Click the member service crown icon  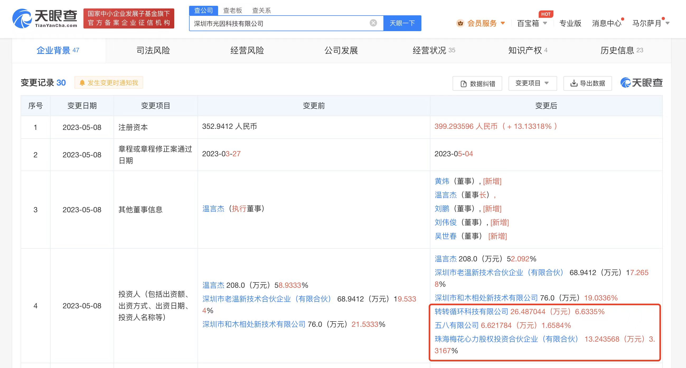click(x=460, y=23)
